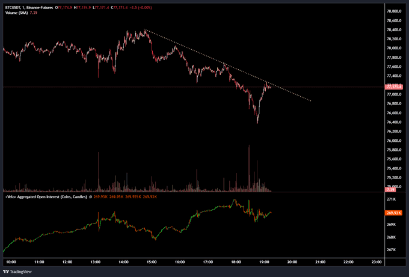Click the 77,600.0 price axis label

click(394, 67)
